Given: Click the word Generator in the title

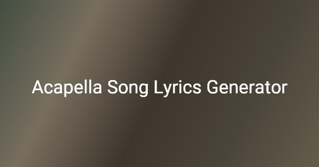Looking at the screenshot, I should pyautogui.click(x=247, y=87).
